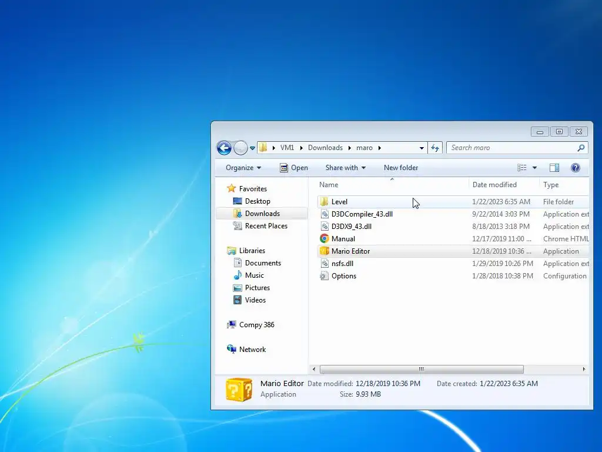
Task: Sort by the Type column header
Action: [x=564, y=184]
